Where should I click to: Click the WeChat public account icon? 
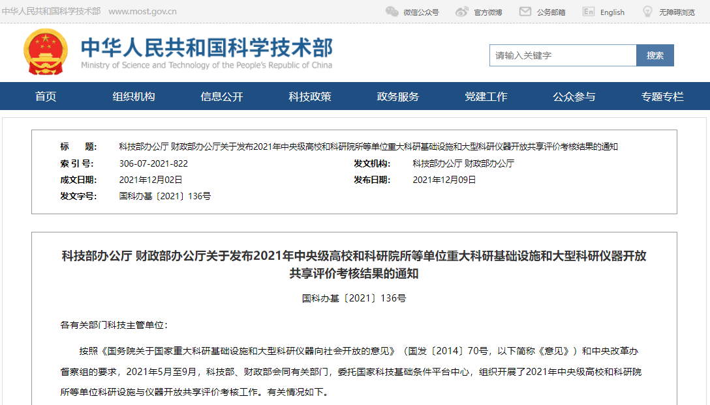tap(392, 12)
